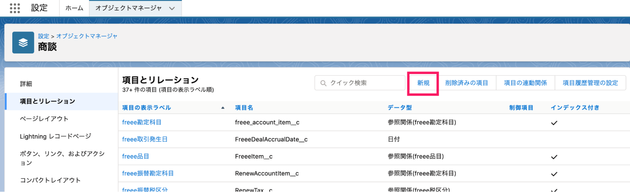Click the 削除済みの項目 button

coord(467,83)
